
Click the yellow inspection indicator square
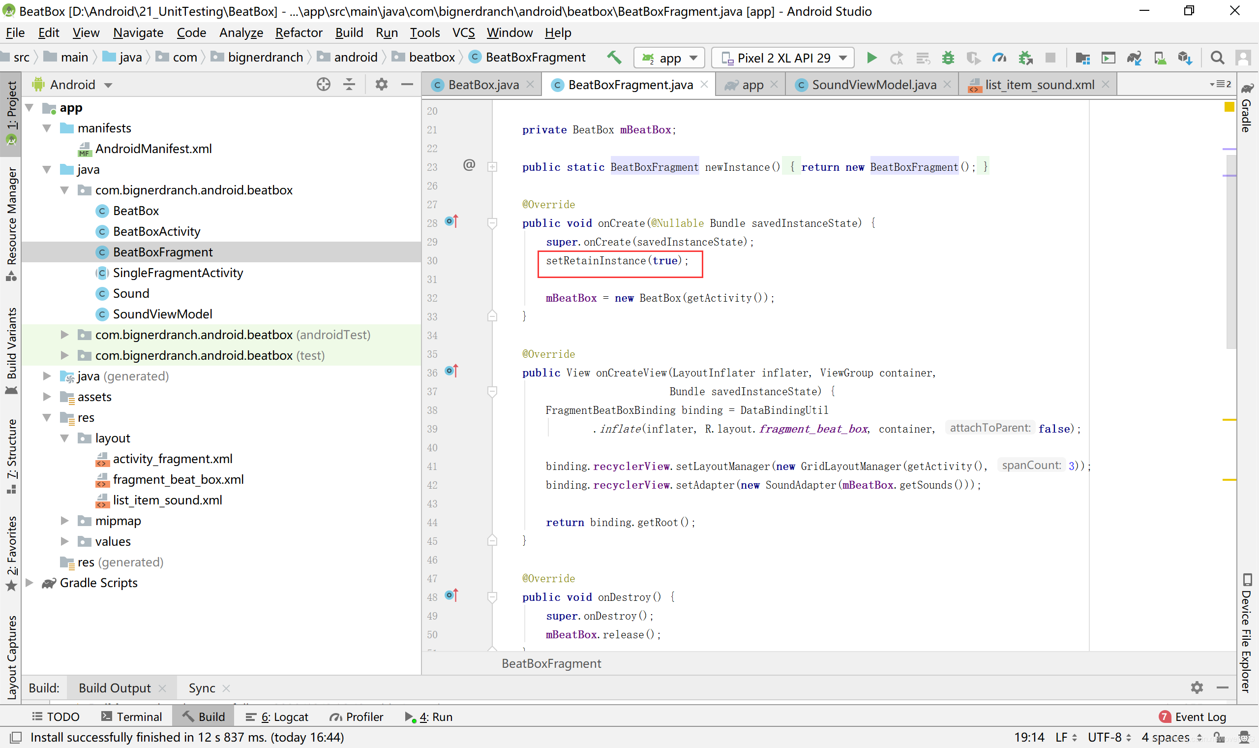point(1229,107)
